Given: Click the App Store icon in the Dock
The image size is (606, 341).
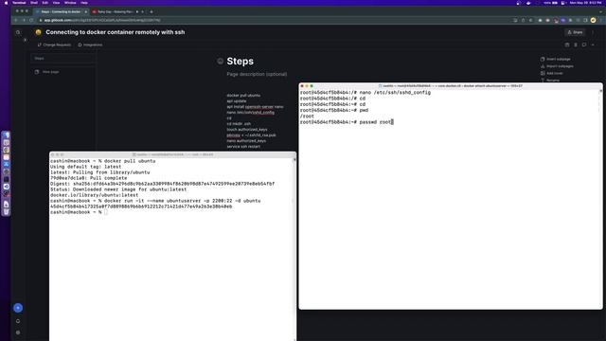Looking at the screenshot, I should pos(7,165).
